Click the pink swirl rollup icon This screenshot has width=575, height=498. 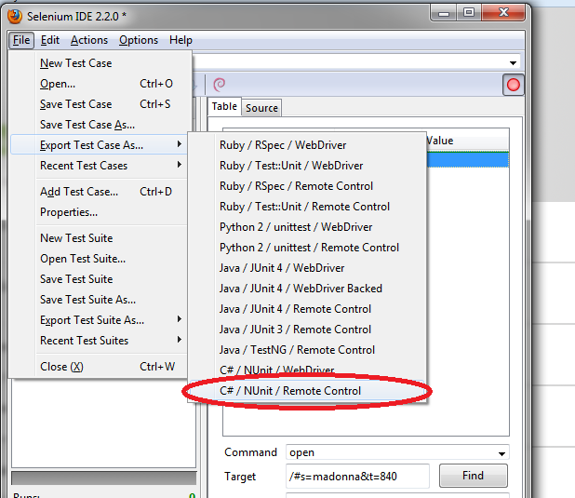pos(219,85)
